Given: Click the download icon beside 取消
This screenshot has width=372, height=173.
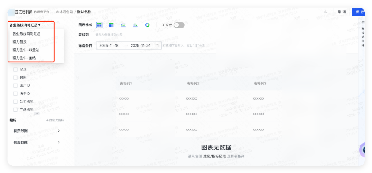Looking at the screenshot, I should click(325, 12).
